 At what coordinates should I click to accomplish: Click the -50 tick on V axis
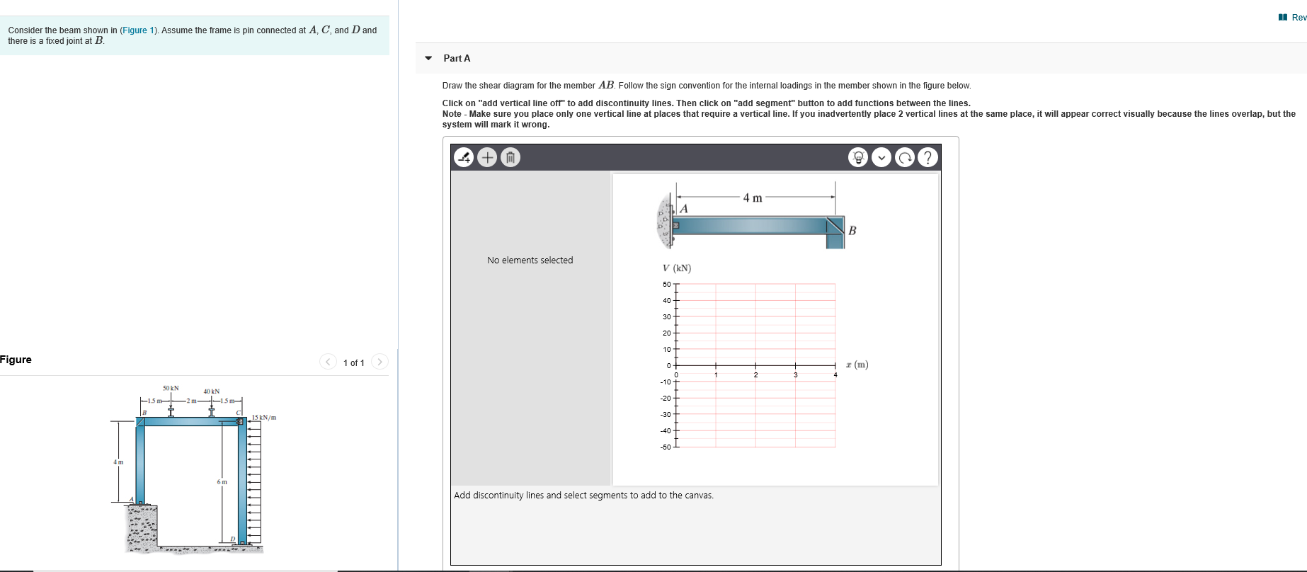coord(666,447)
